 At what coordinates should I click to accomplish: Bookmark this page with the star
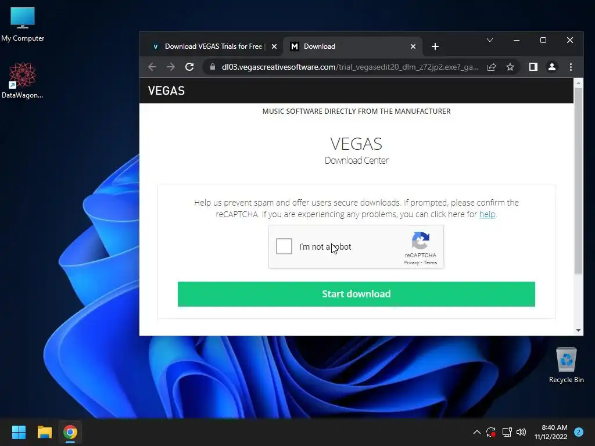point(510,67)
